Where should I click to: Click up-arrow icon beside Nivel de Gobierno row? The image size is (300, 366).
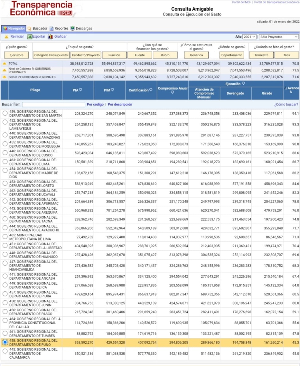click(x=5, y=70)
